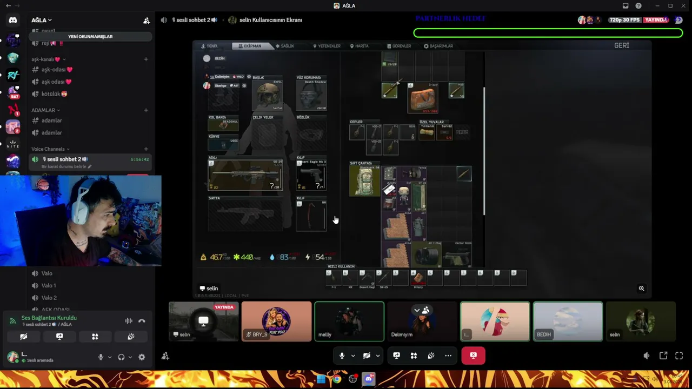This screenshot has height=389, width=692.
Task: Disconnect from voice using phone icon
Action: tap(142, 321)
